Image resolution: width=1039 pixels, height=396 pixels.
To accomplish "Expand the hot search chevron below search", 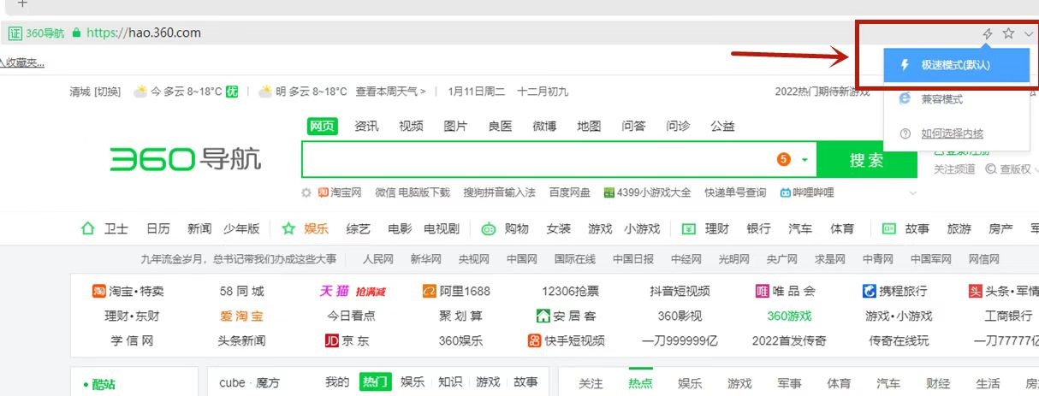I will [912, 193].
